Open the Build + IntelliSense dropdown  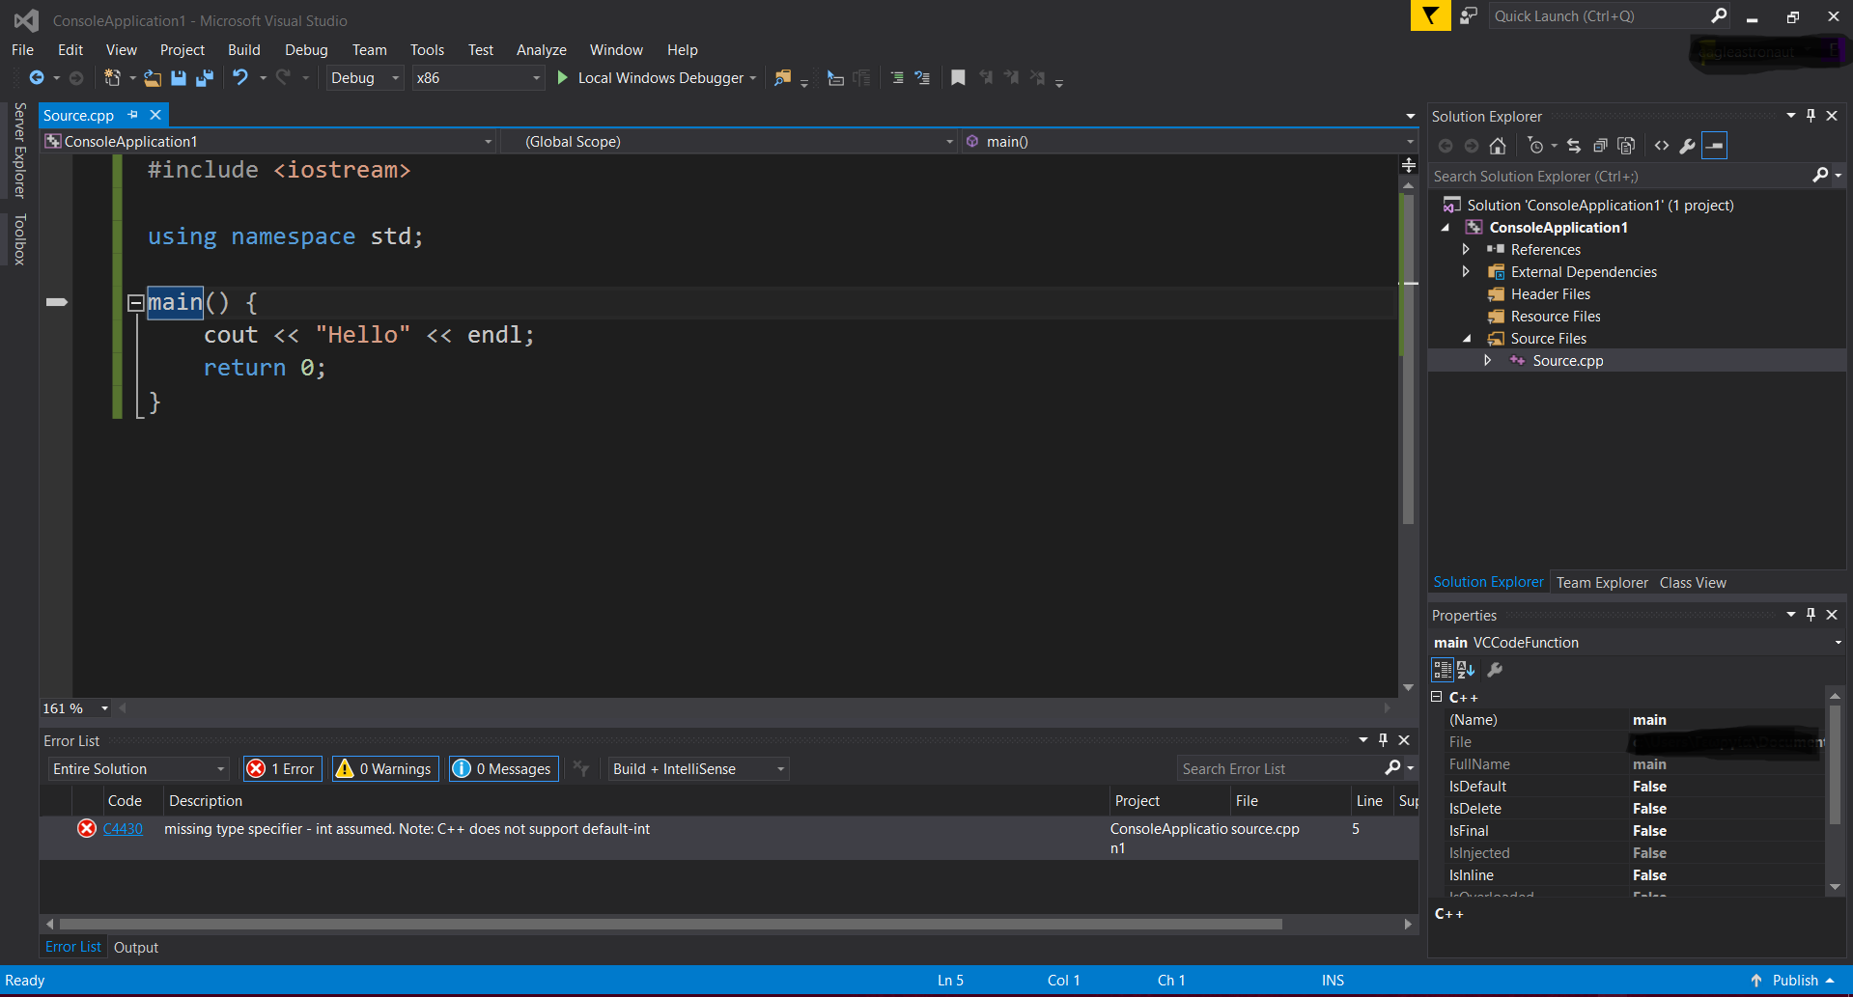(697, 769)
